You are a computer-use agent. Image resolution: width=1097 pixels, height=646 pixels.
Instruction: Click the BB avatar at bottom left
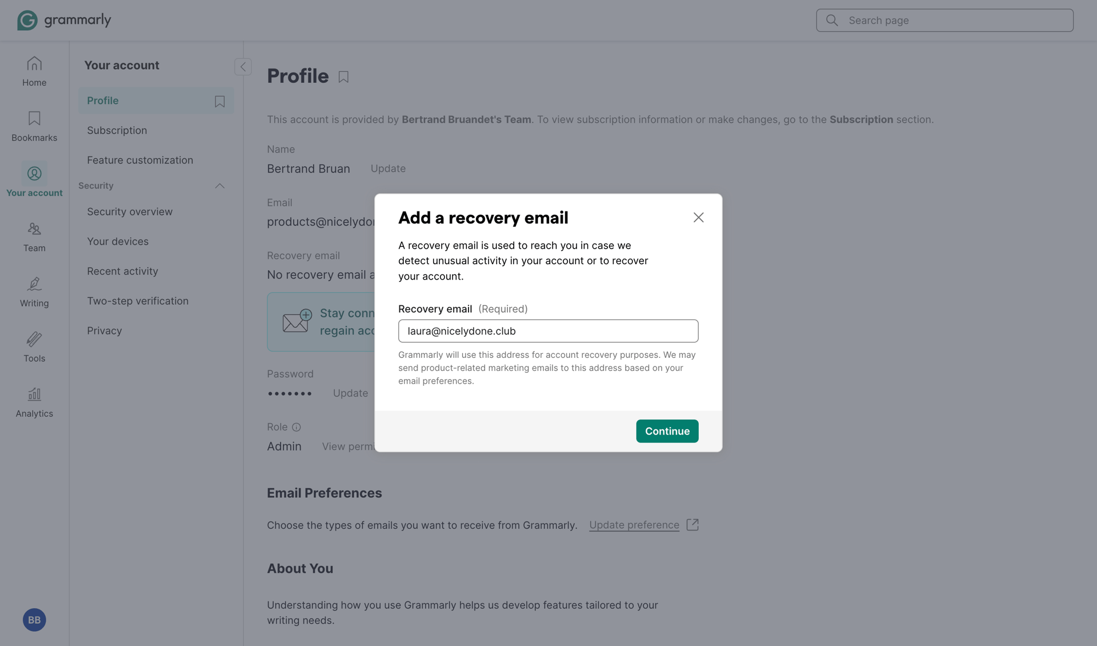coord(34,620)
